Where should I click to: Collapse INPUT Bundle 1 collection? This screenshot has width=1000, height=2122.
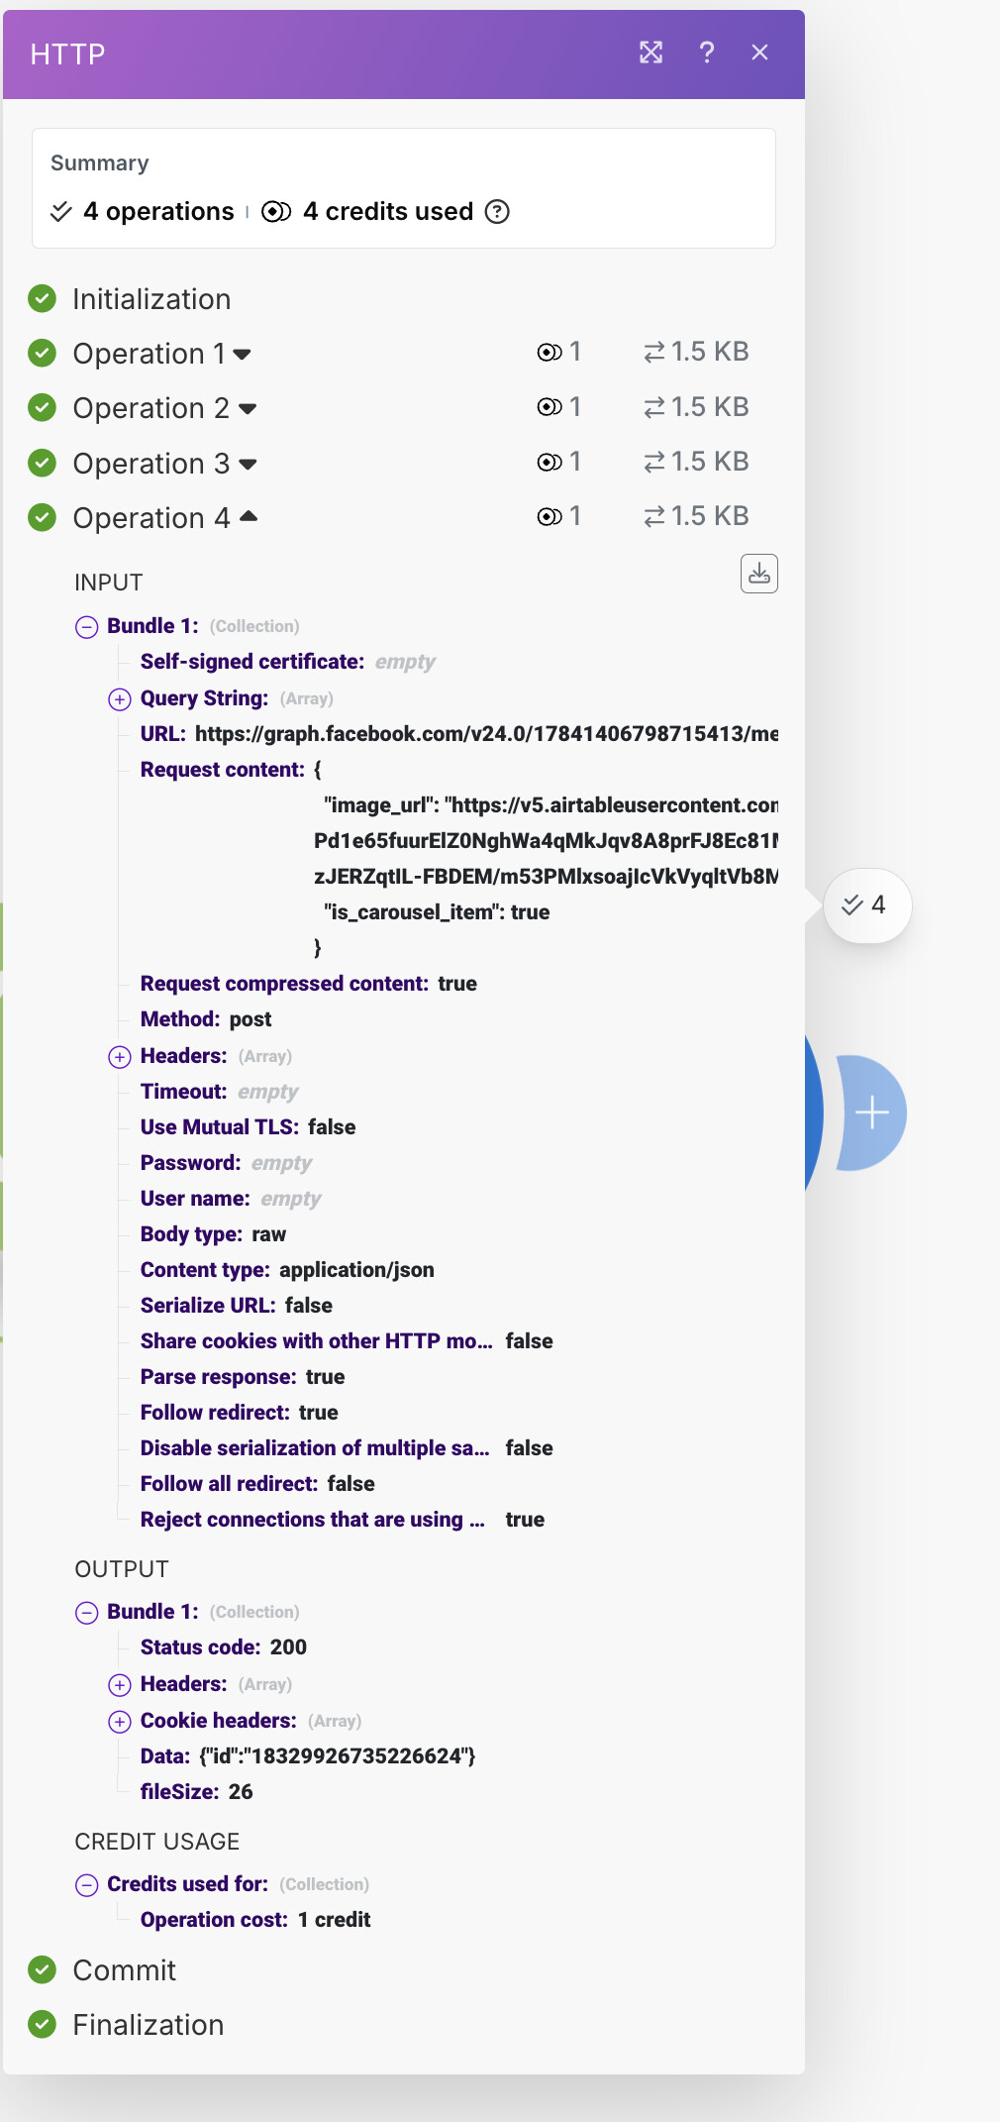87,627
